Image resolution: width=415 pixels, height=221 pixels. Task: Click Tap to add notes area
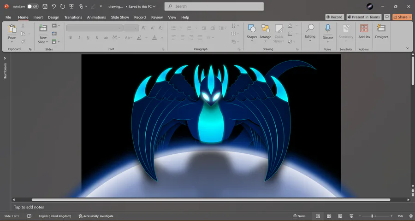29,207
